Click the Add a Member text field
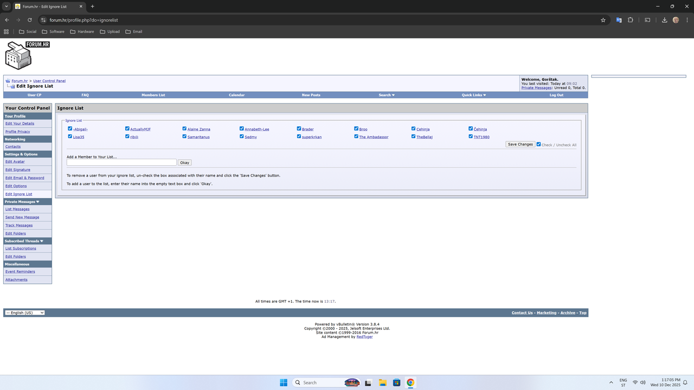Viewport: 694px width, 390px height. [x=121, y=162]
